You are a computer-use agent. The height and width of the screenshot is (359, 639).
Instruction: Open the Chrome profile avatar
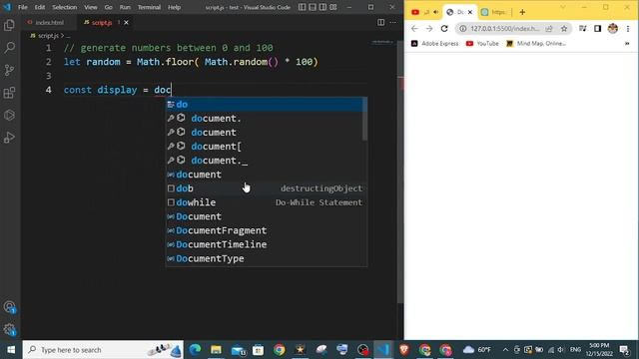pyautogui.click(x=612, y=29)
